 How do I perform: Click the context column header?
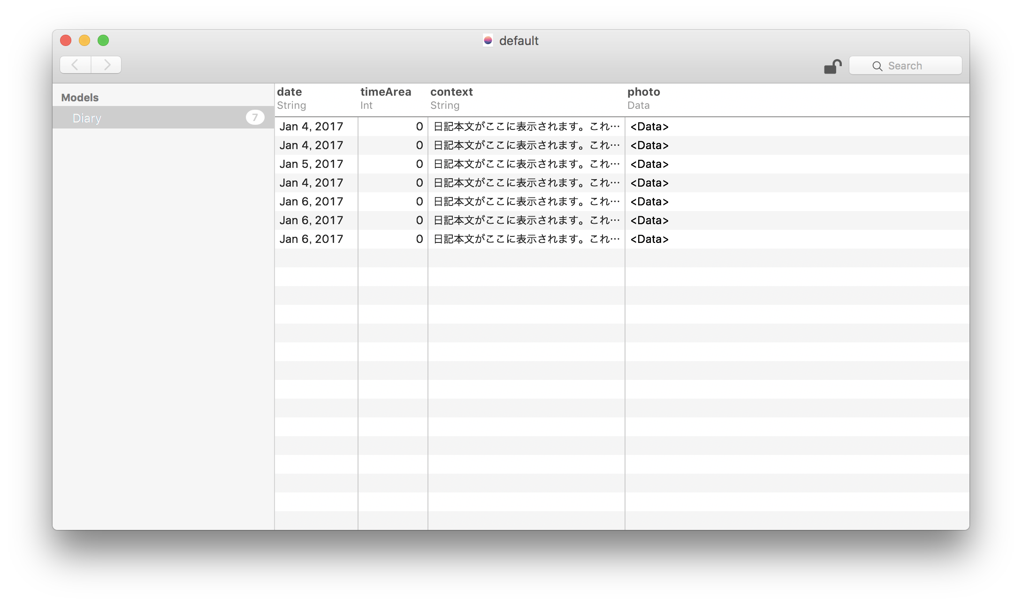pos(451,92)
